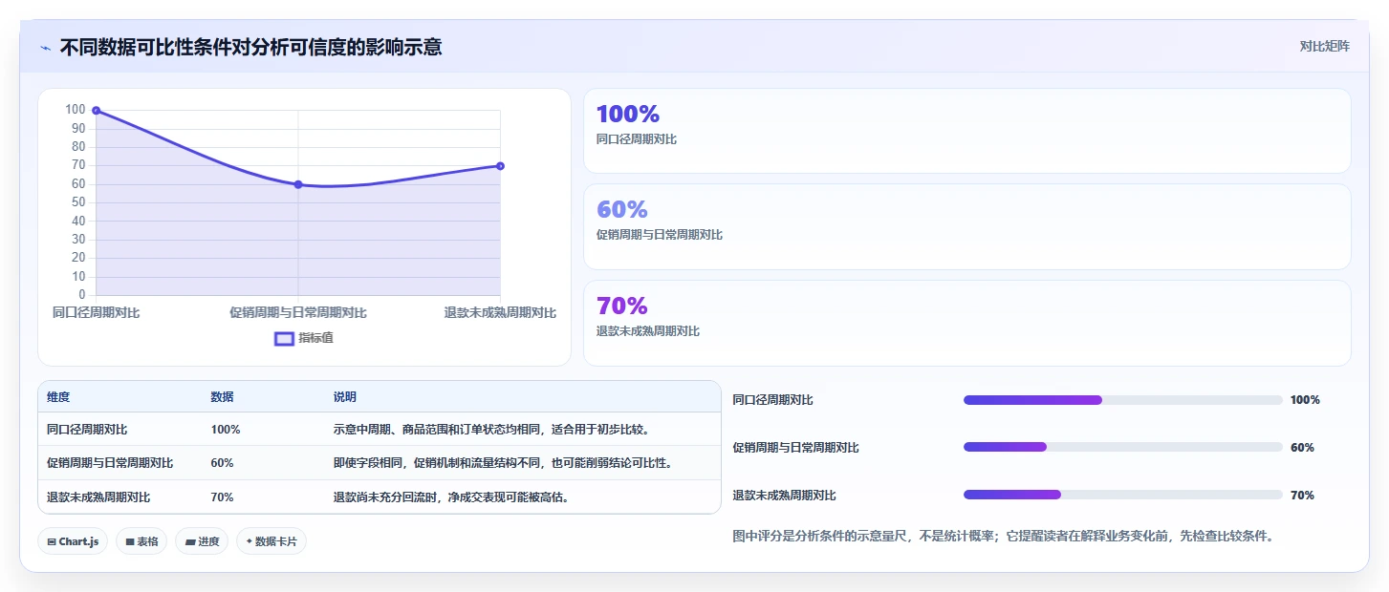The height and width of the screenshot is (592, 1389).
Task: Click the 数据卡片 tag chip
Action: (271, 541)
